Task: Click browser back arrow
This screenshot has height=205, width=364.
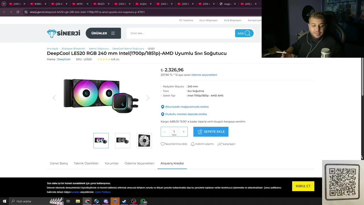Action: 4,12
